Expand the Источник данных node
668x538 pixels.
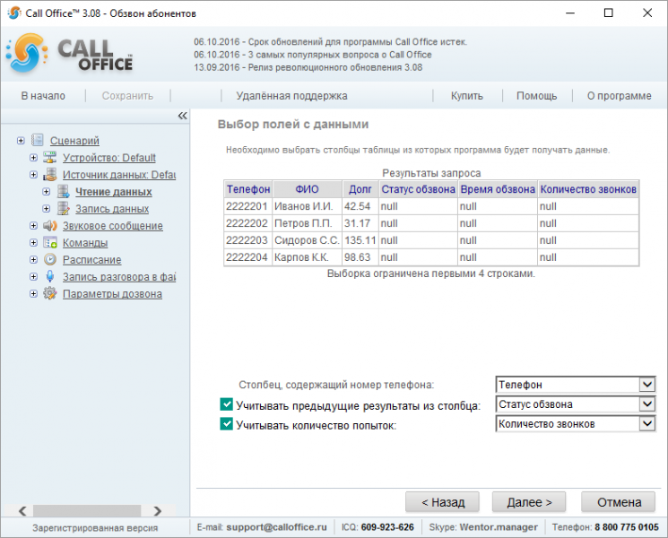(x=34, y=174)
